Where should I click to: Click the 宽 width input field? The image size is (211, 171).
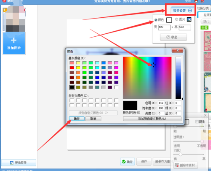164,27
